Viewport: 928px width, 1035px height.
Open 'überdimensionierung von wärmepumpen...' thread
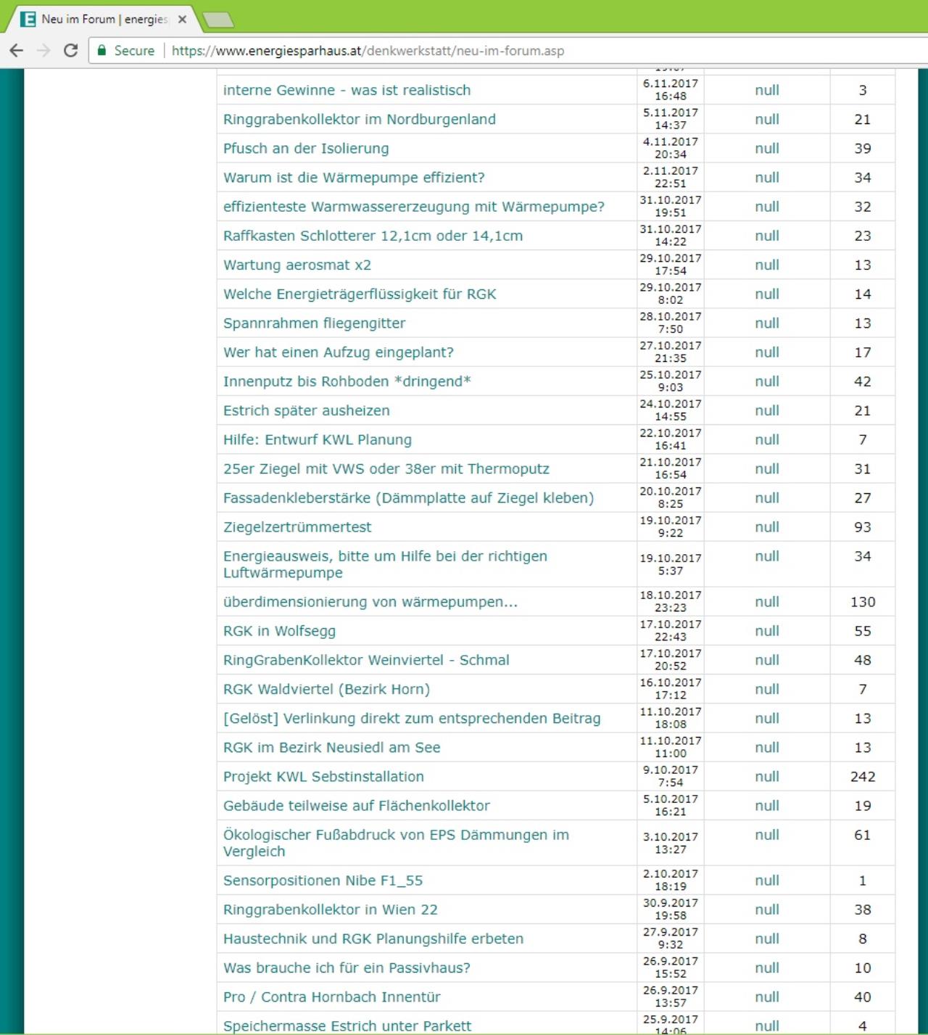370,602
